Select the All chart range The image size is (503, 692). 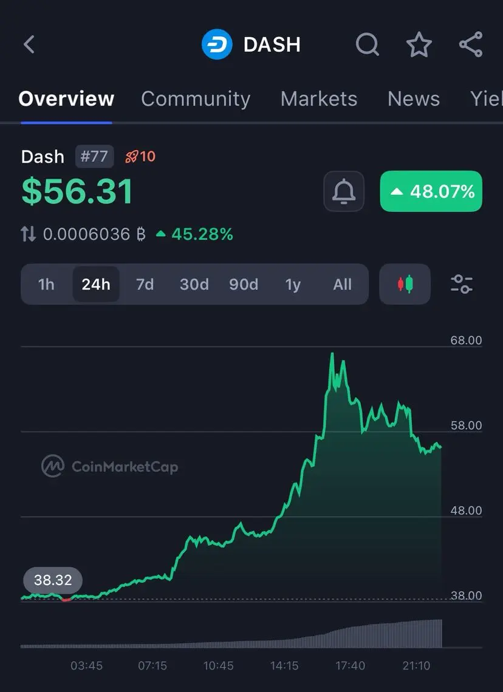[342, 284]
